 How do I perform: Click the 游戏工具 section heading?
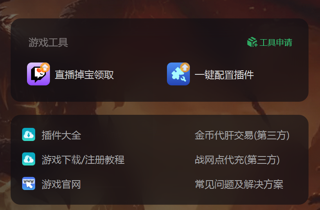click(x=48, y=42)
